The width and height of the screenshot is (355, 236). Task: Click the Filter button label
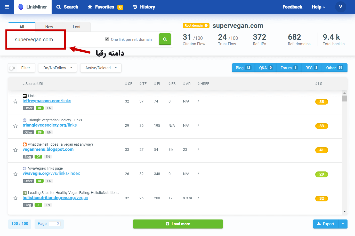(x=26, y=68)
